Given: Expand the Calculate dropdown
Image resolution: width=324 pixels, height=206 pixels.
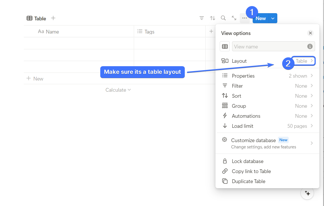Looking at the screenshot, I should pyautogui.click(x=118, y=90).
